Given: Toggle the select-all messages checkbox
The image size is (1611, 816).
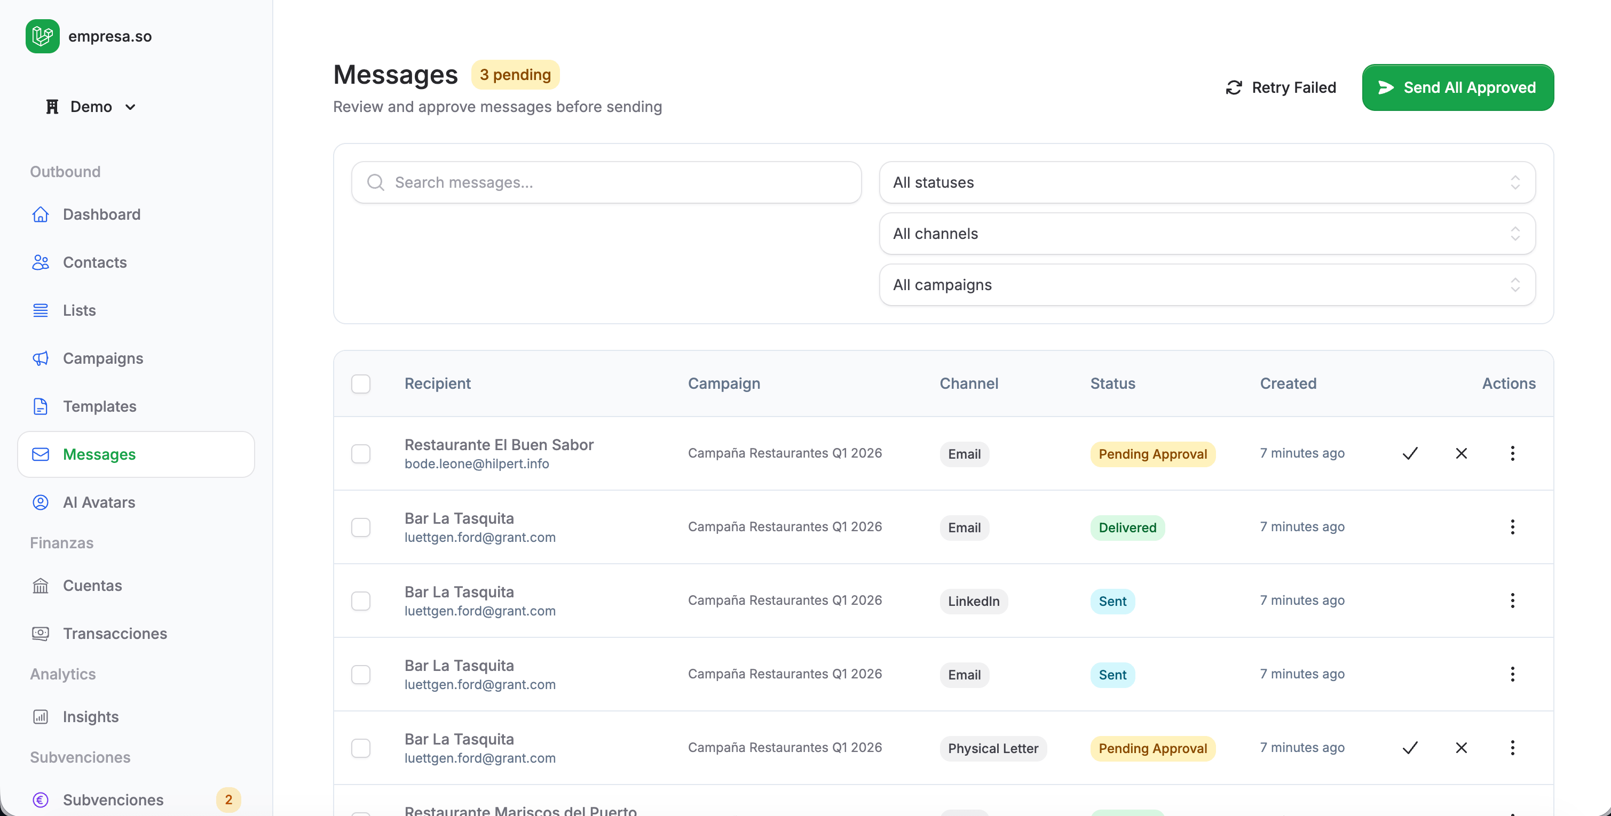Looking at the screenshot, I should (x=361, y=383).
